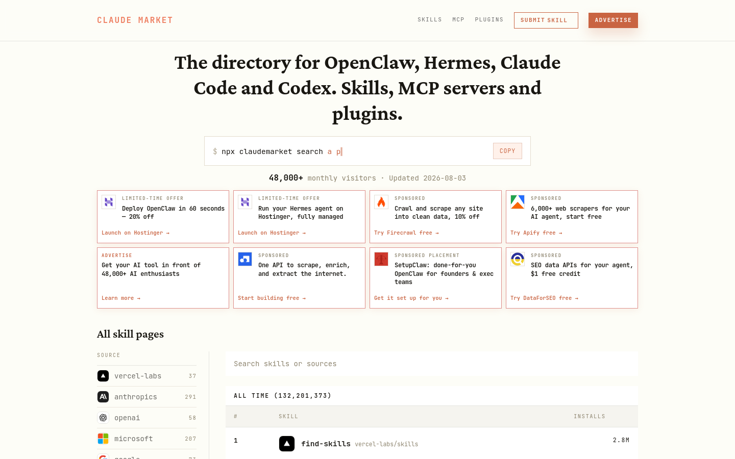
Task: Click rank number 1 in the skills table
Action: point(236,441)
